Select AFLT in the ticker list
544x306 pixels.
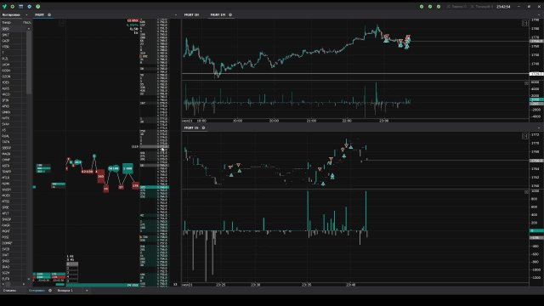coord(6,213)
